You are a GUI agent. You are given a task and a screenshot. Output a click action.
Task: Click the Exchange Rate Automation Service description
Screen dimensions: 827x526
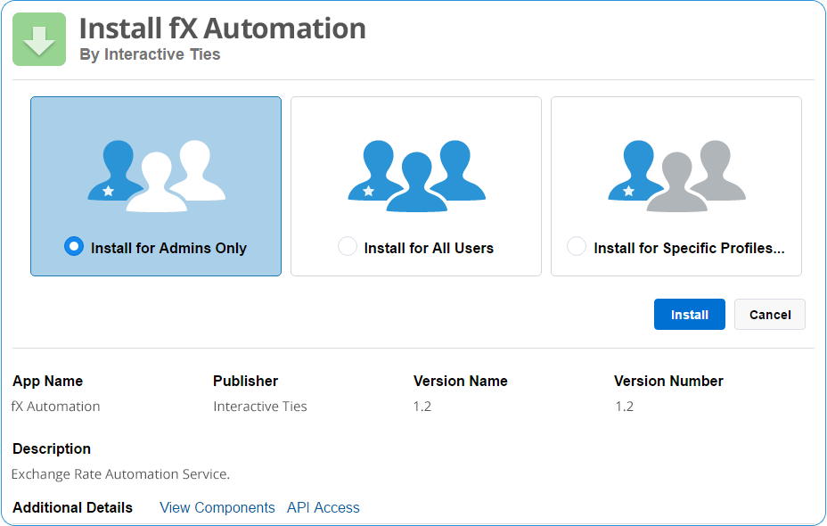point(121,474)
